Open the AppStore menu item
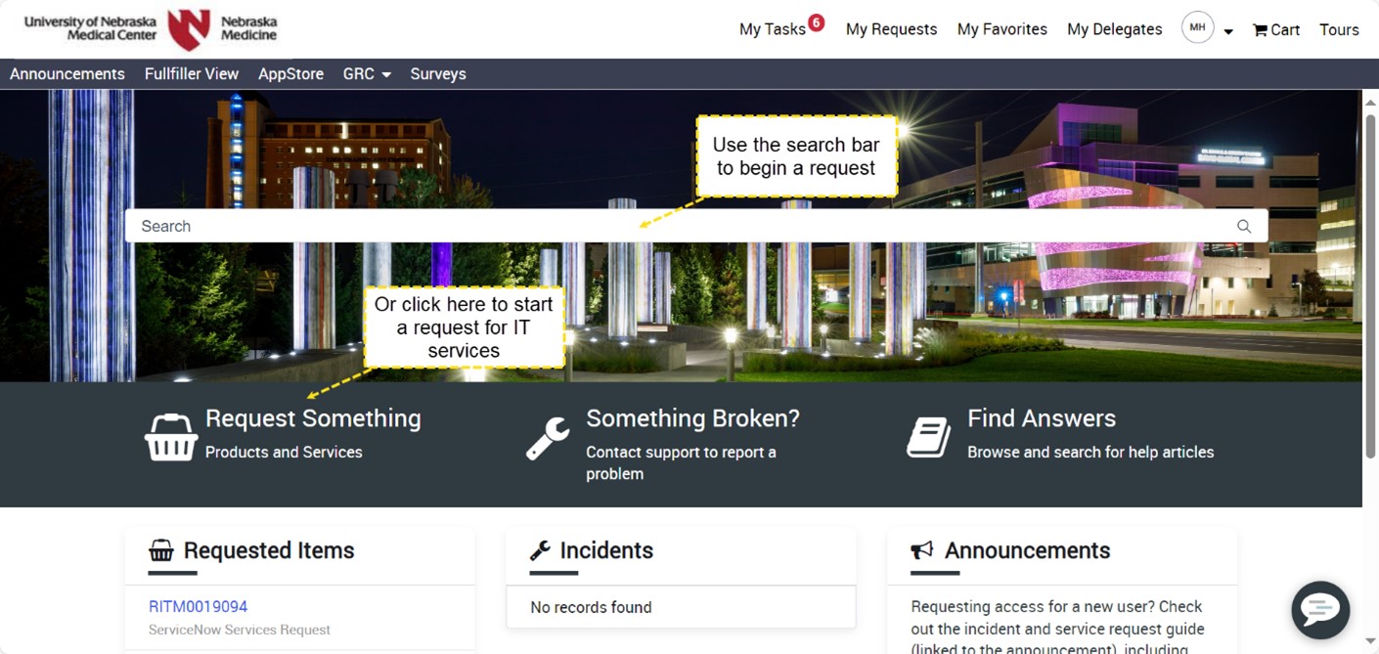Image resolution: width=1379 pixels, height=654 pixels. coord(290,73)
